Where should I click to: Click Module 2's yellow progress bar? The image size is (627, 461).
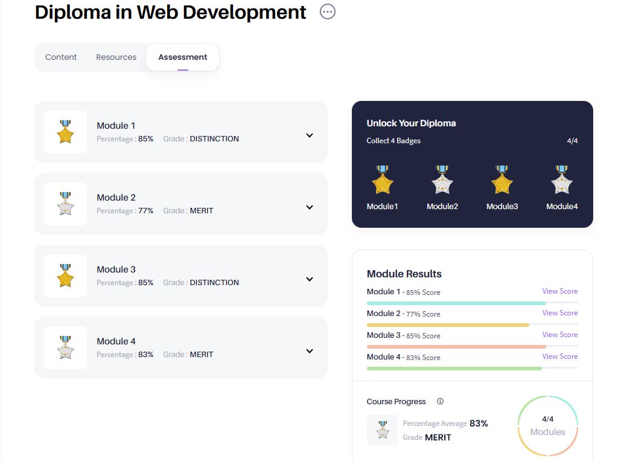(x=448, y=324)
